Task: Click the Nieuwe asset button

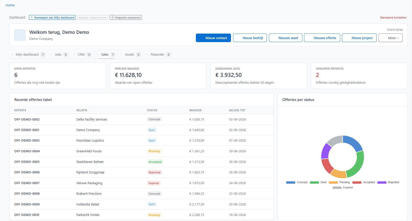Action: 285,38
